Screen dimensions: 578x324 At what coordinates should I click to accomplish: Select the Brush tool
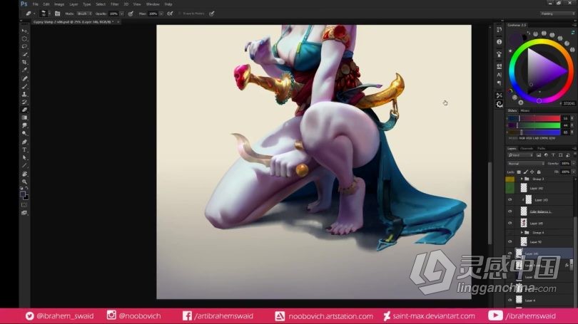(x=24, y=86)
